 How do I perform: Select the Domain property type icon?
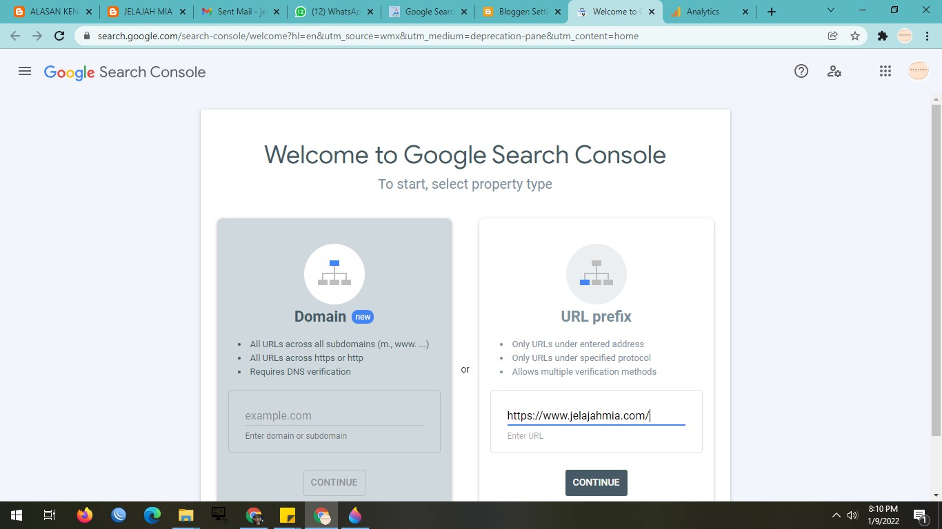(x=334, y=273)
